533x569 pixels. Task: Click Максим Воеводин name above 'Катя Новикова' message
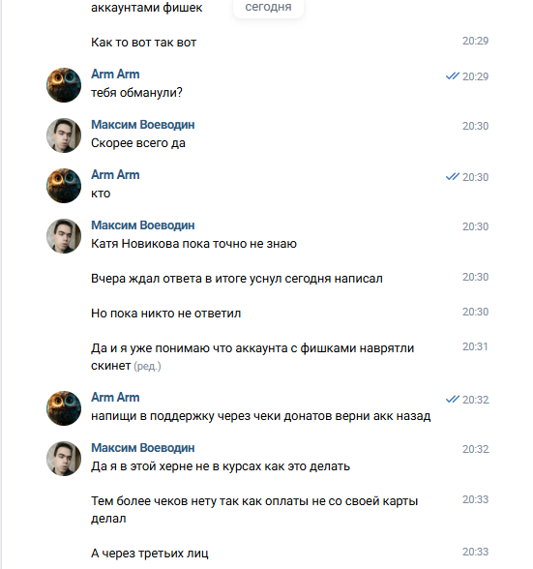[142, 225]
